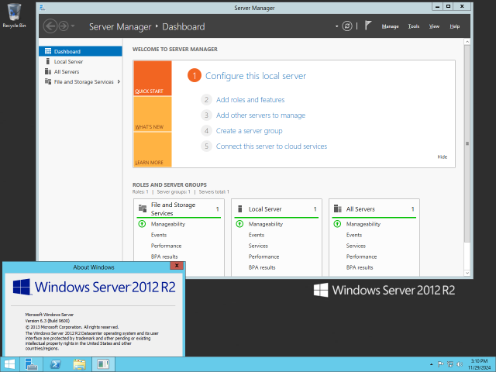Click the Windows Start button
Image resolution: width=496 pixels, height=372 pixels.
(9, 364)
